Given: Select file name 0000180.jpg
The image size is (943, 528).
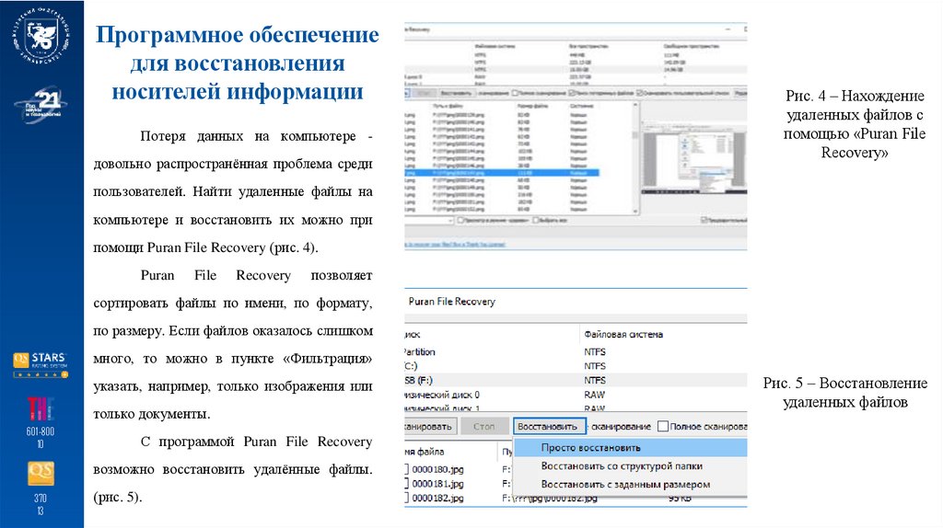Looking at the screenshot, I should coord(437,469).
